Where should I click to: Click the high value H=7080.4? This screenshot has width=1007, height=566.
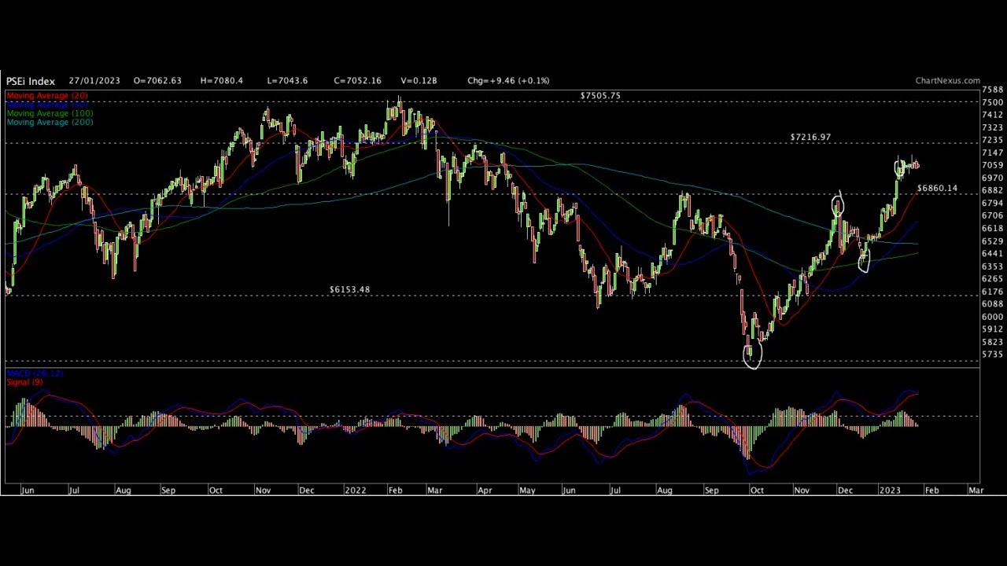(222, 81)
